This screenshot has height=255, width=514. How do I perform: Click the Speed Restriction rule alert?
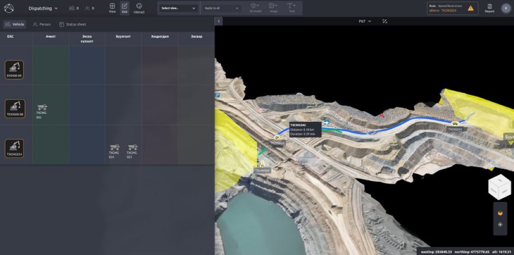point(452,8)
